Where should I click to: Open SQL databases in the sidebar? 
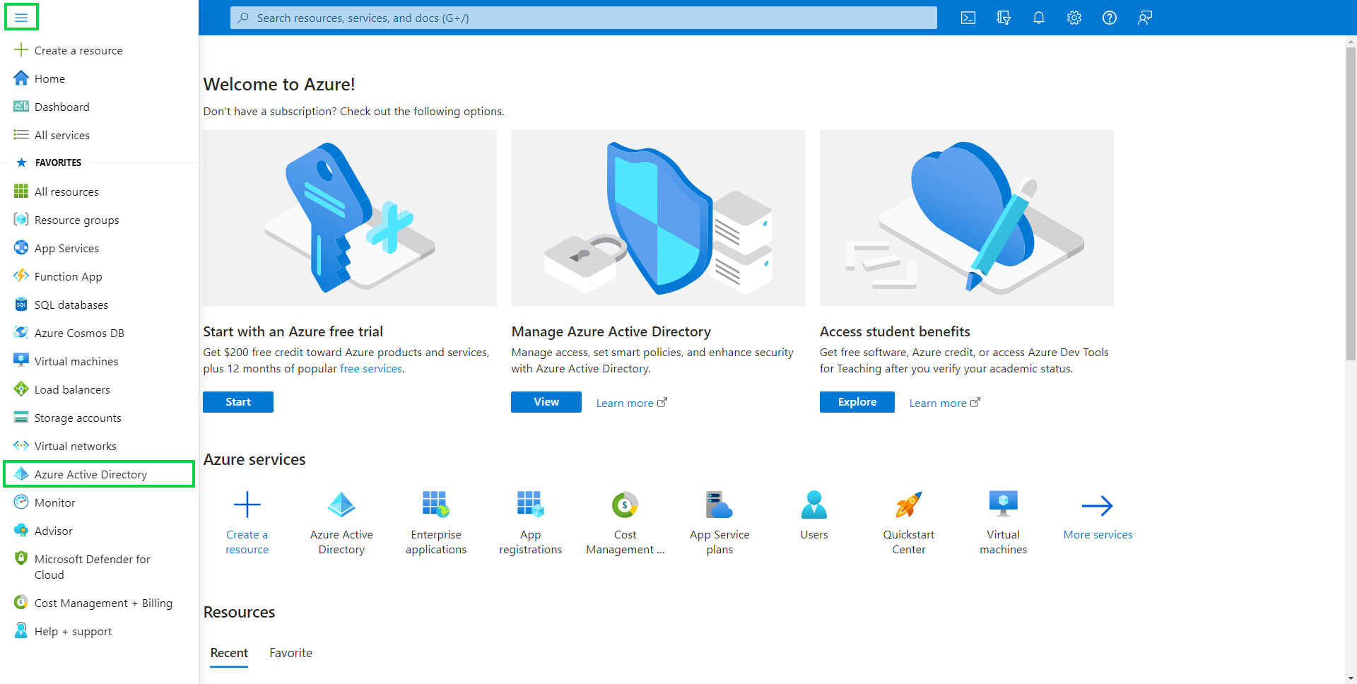[99, 305]
